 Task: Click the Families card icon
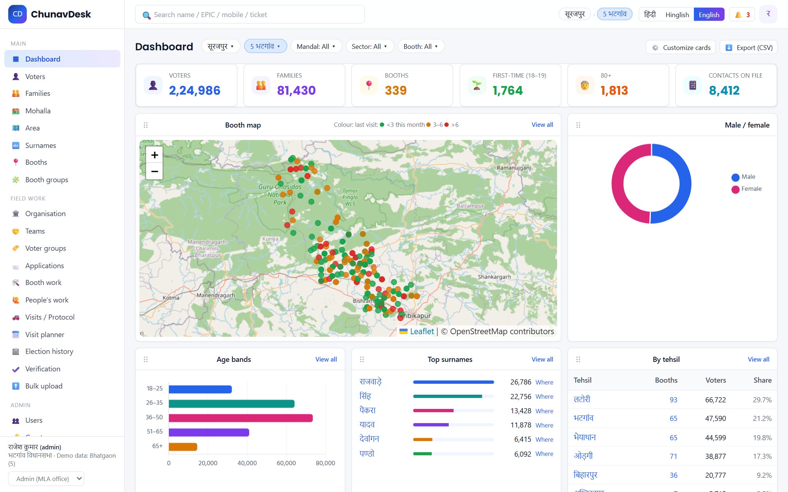[x=261, y=85]
